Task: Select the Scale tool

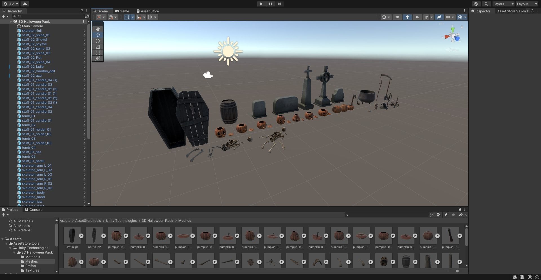Action: 98,47
